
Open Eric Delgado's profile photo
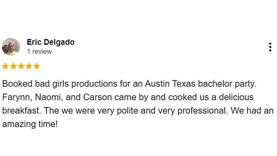point(11,47)
